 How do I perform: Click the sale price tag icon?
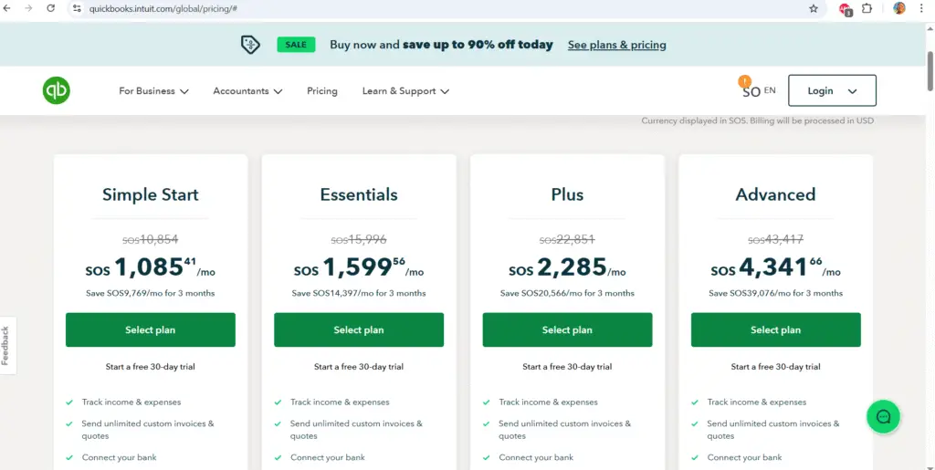[250, 45]
